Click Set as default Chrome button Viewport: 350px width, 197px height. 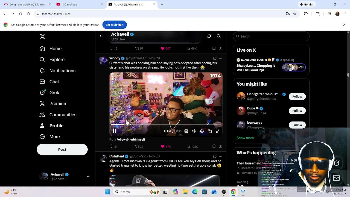(x=115, y=25)
